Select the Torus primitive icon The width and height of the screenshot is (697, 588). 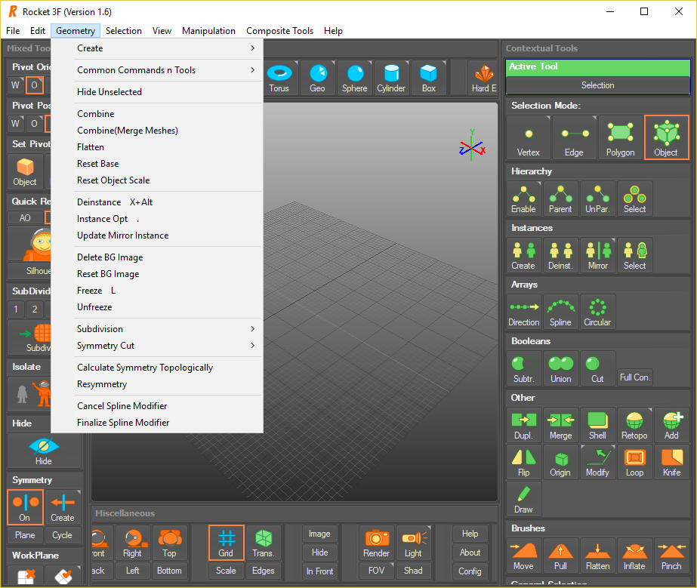[x=279, y=78]
